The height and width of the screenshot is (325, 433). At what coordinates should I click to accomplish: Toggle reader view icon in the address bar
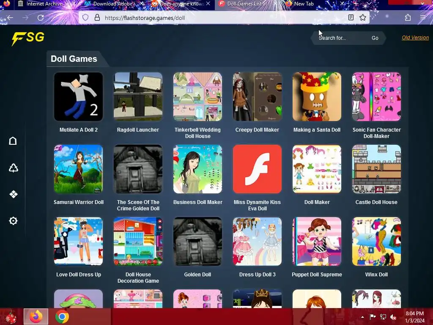(x=351, y=18)
